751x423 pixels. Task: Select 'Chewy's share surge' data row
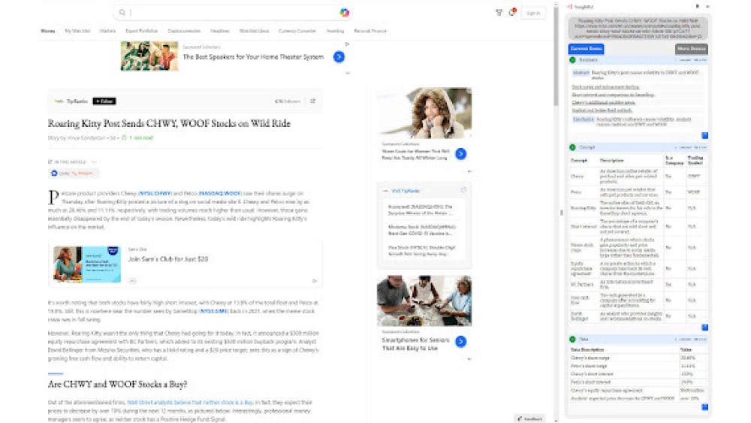click(638, 358)
